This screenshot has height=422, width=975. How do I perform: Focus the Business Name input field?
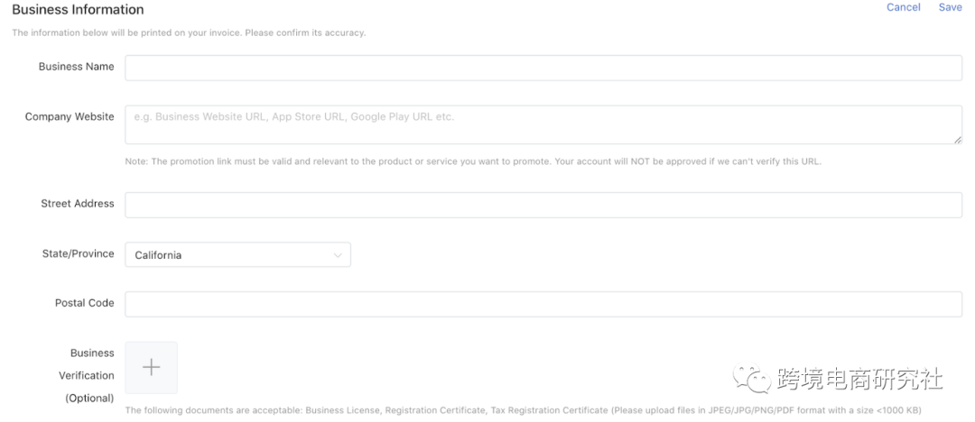point(543,68)
